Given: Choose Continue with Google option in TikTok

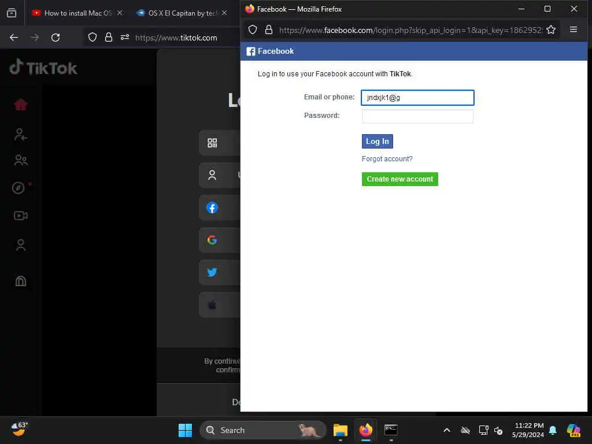Looking at the screenshot, I should click(x=219, y=240).
